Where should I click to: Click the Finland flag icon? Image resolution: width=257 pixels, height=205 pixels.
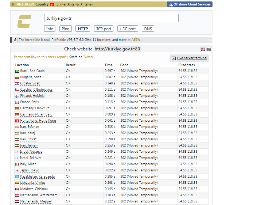pyautogui.click(x=17, y=96)
